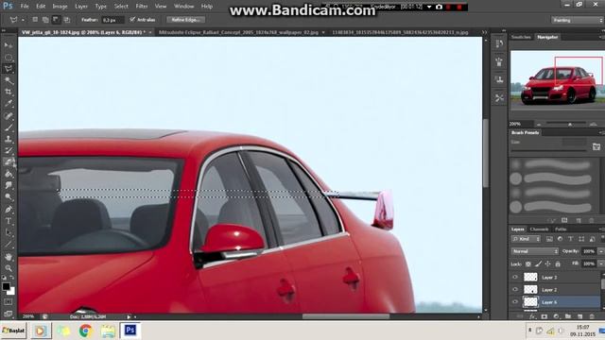Viewport: 605px width, 340px height.
Task: Select the Paint Bucket tool
Action: click(9, 174)
